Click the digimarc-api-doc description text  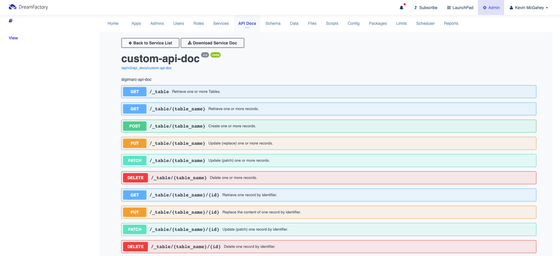[x=136, y=79]
